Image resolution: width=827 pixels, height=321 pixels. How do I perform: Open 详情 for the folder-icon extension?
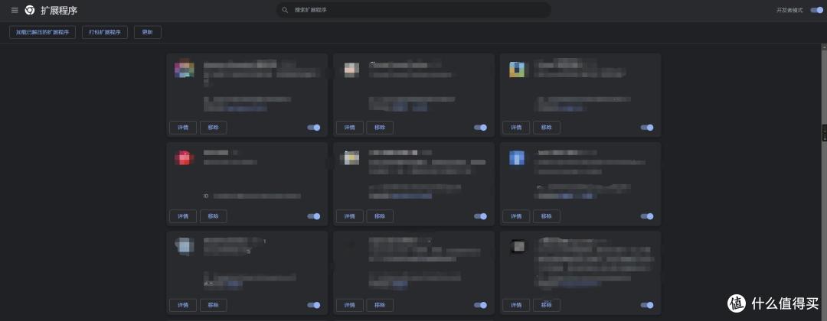coord(350,216)
